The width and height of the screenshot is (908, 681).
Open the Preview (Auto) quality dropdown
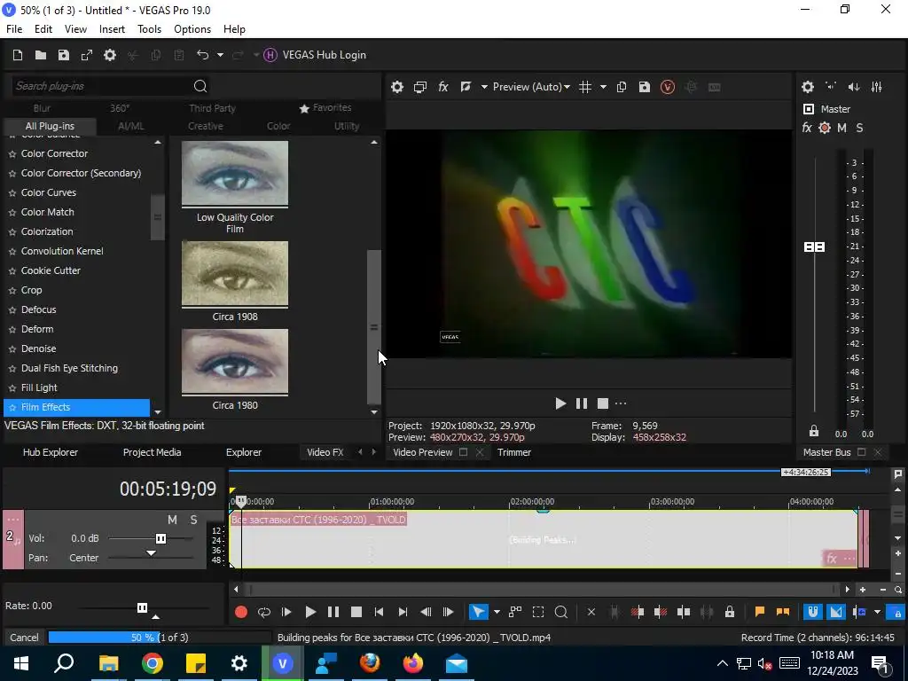(x=531, y=87)
